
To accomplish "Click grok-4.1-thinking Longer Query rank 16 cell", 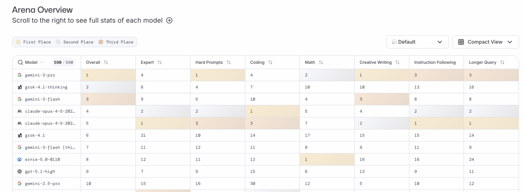I will click(491, 87).
